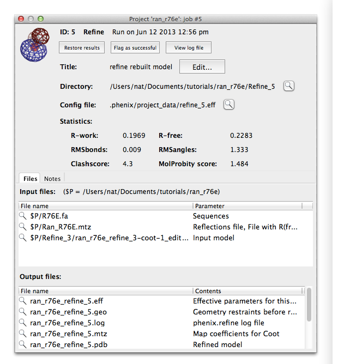Select the Files tab
The height and width of the screenshot is (364, 338).
tap(30, 178)
